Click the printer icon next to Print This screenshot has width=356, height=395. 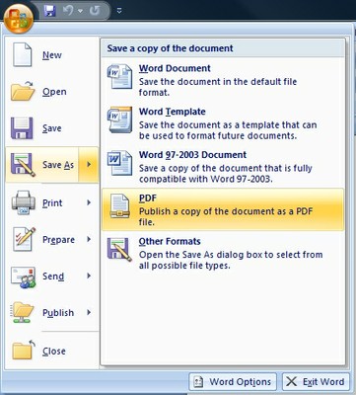pos(23,202)
